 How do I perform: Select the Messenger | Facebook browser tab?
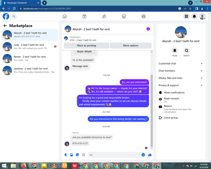21,3
